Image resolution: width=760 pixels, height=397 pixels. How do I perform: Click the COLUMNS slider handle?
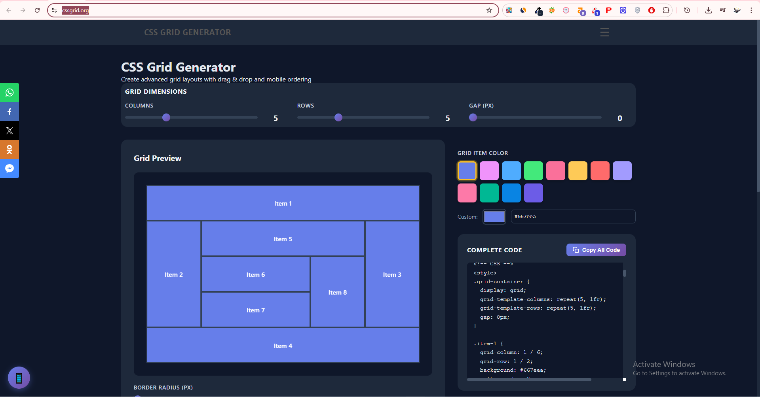[166, 117]
